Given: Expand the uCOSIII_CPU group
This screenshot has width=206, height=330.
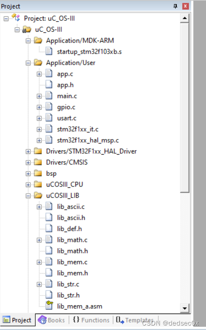Looking at the screenshot, I should (28, 185).
